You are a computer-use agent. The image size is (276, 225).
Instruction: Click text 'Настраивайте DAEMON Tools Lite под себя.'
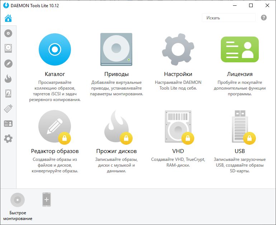(178, 85)
